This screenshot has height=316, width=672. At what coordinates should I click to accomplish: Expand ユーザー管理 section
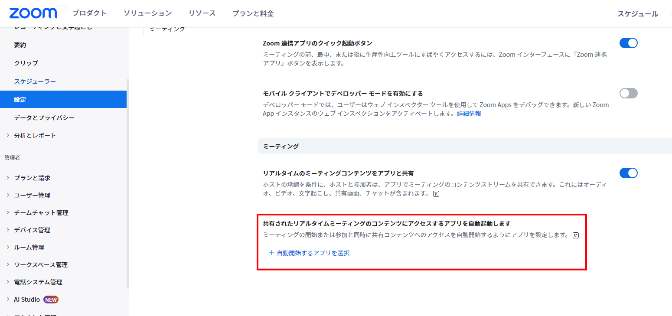pos(8,195)
